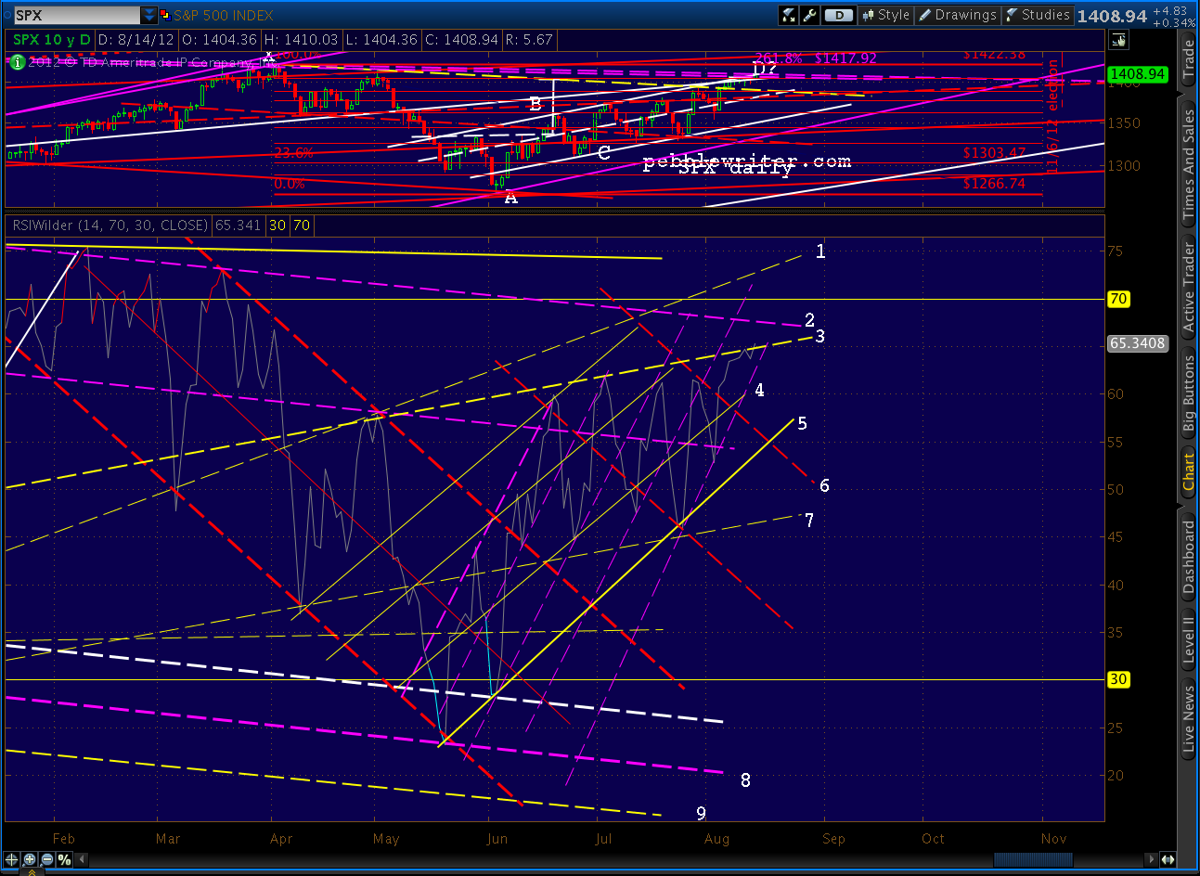Zoom out using the minus magnifier
Viewport: 1200px width, 876px height.
pyautogui.click(x=46, y=860)
